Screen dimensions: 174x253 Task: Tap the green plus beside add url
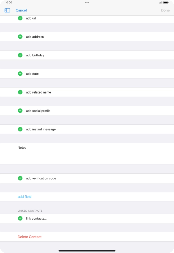pyautogui.click(x=20, y=18)
